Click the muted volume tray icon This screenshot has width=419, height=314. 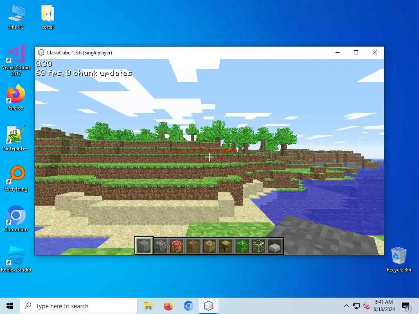366,306
